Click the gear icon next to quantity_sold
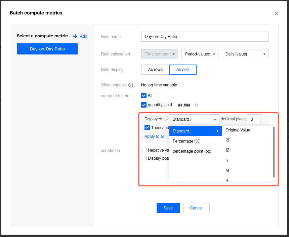This screenshot has width=289, height=237. pyautogui.click(x=197, y=105)
